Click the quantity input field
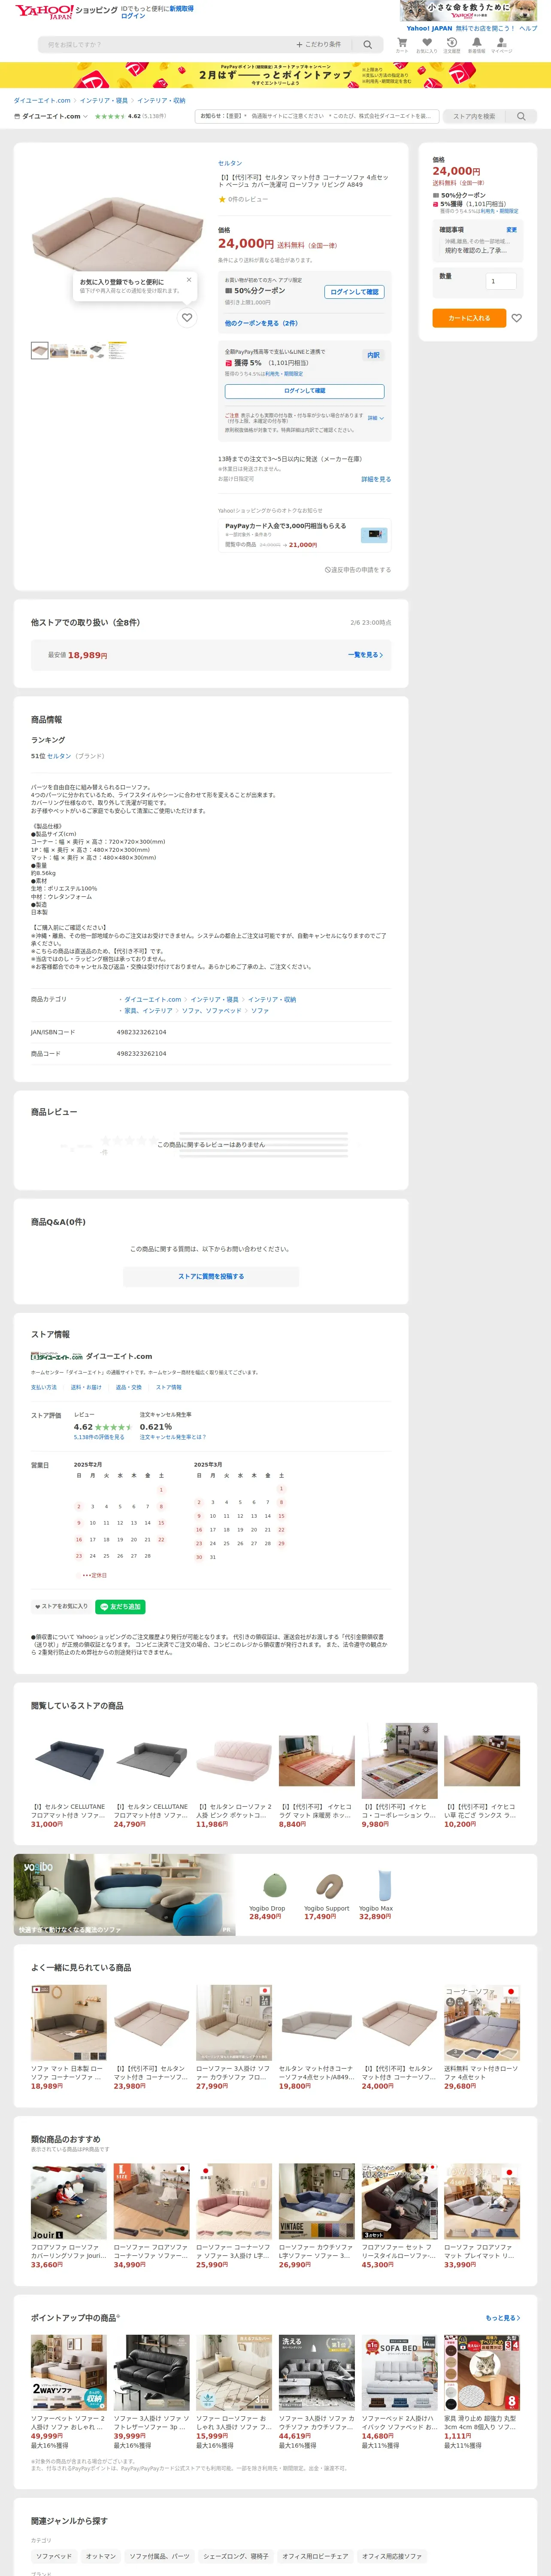 (x=500, y=281)
